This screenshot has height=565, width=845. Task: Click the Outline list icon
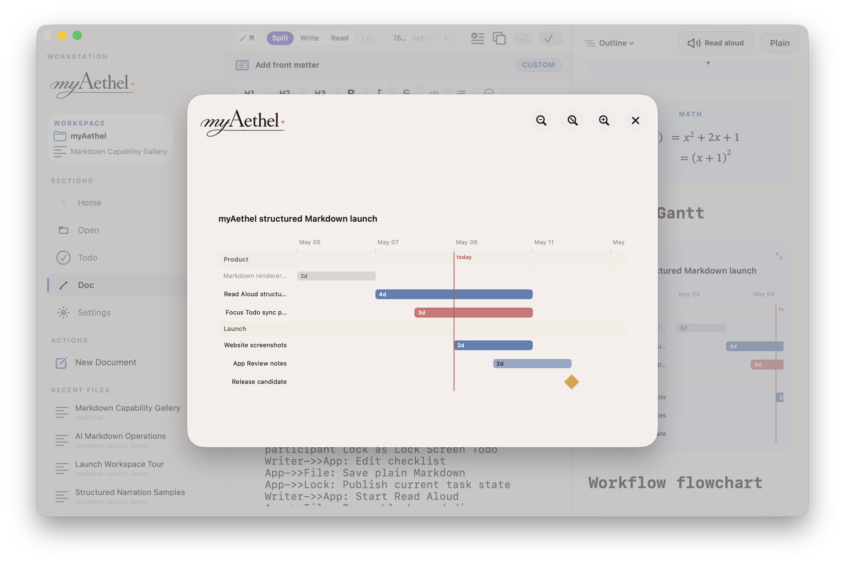[590, 43]
